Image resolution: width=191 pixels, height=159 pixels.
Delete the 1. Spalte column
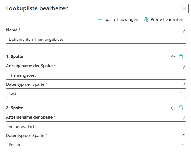[x=181, y=56]
